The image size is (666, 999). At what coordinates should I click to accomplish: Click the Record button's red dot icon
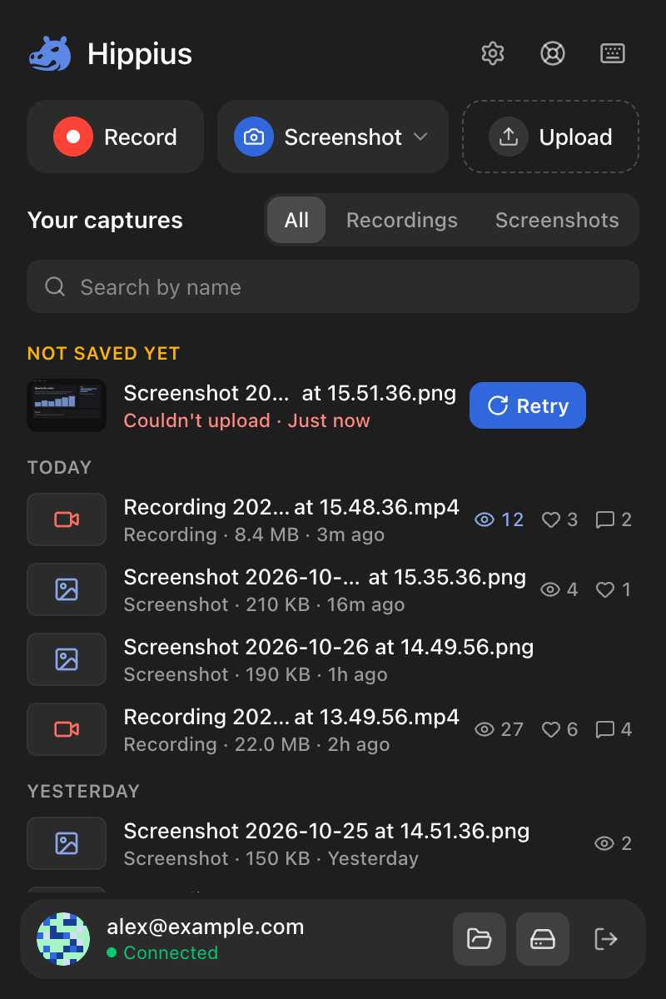click(73, 137)
